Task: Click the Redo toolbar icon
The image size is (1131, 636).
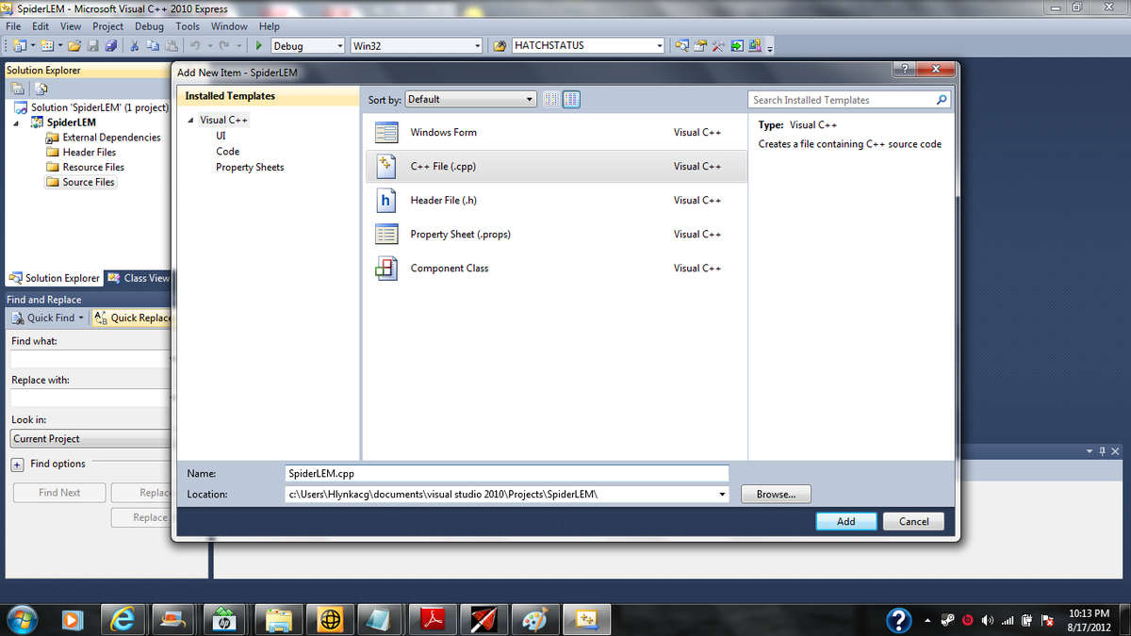Action: pyautogui.click(x=224, y=45)
